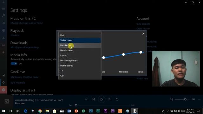Image resolution: width=203 pixels, height=114 pixels.
Task: Open Task View from the taskbar
Action: [x=18, y=111]
